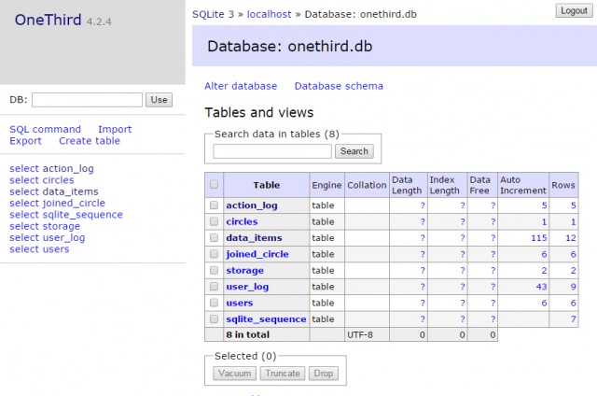Click the Logout button
597x396 pixels.
[x=573, y=10]
